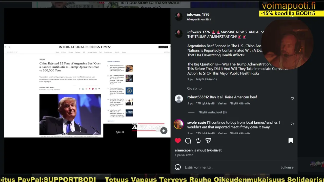The image size is (324, 182).
Task: Share the article by email icon
Action: (96, 89)
